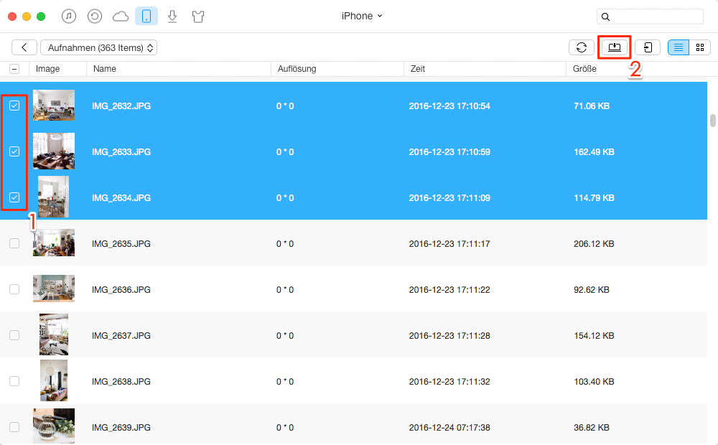Click the size value 206.12 KB
This screenshot has width=718, height=445.
594,243
